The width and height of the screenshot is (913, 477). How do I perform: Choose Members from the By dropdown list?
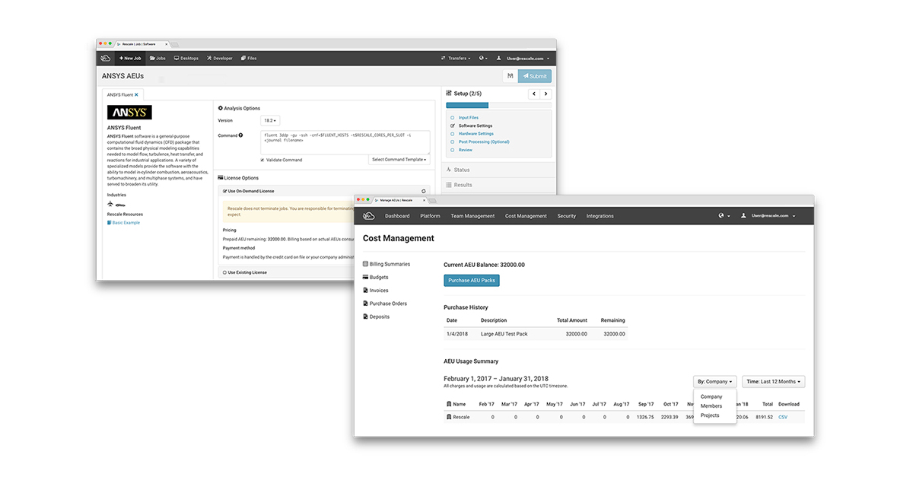[711, 406]
